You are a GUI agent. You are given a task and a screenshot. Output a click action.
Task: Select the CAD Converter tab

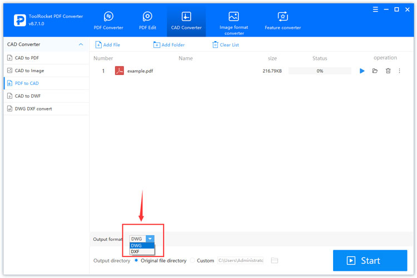point(186,21)
